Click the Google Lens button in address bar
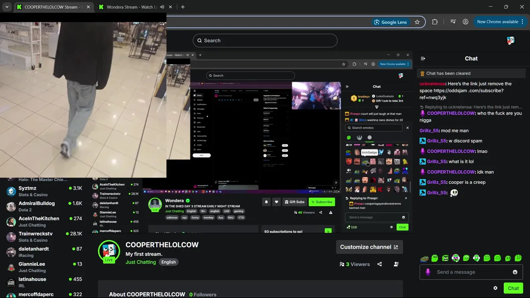 pos(390,22)
